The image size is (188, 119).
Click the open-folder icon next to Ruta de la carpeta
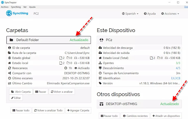[9, 53]
